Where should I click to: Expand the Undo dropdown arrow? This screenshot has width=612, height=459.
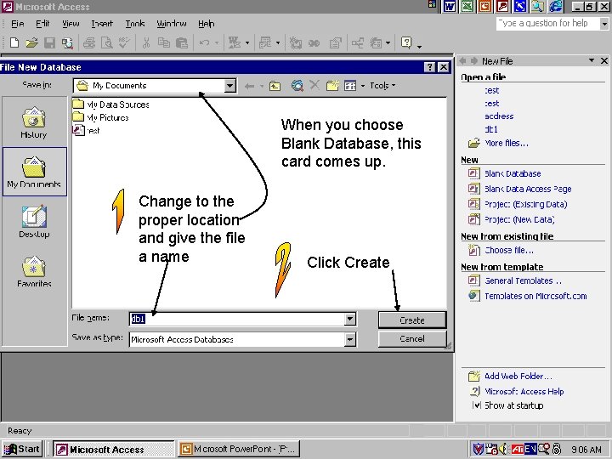217,42
